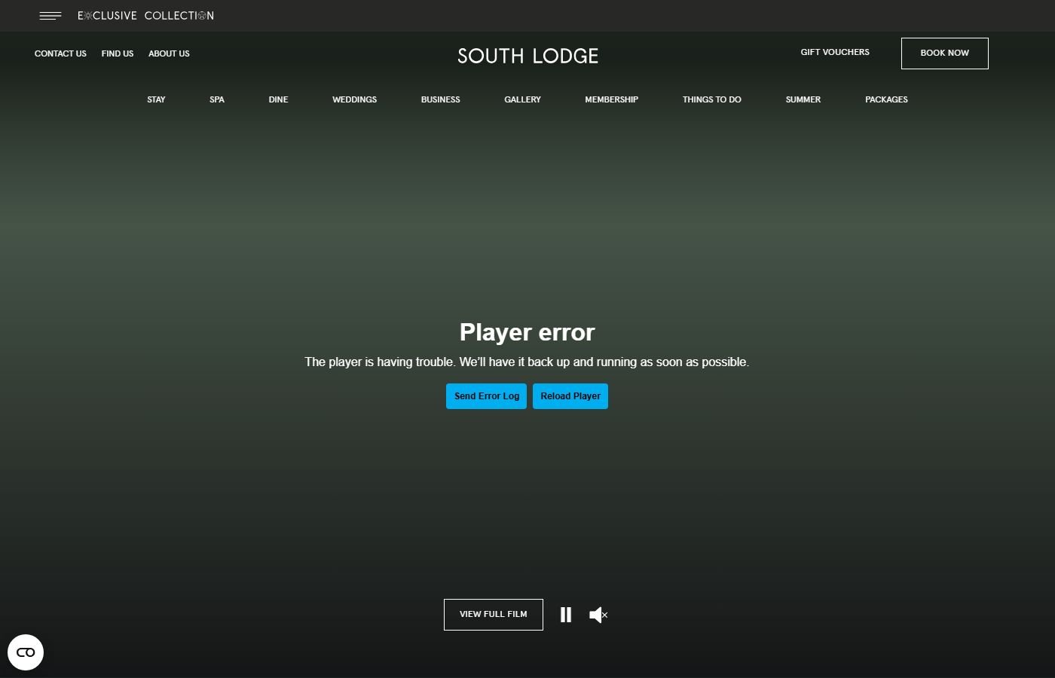Image resolution: width=1055 pixels, height=678 pixels.
Task: Select Business in navigation bar
Action: click(x=440, y=99)
